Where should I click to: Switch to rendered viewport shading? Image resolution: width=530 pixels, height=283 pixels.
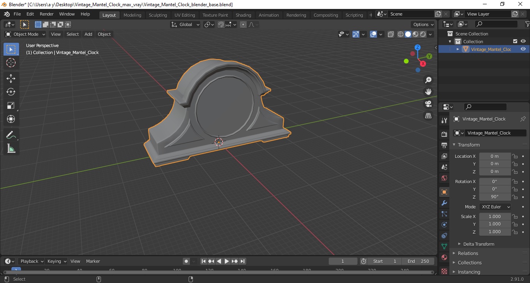click(x=423, y=34)
